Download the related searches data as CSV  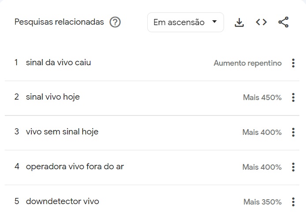tap(239, 22)
